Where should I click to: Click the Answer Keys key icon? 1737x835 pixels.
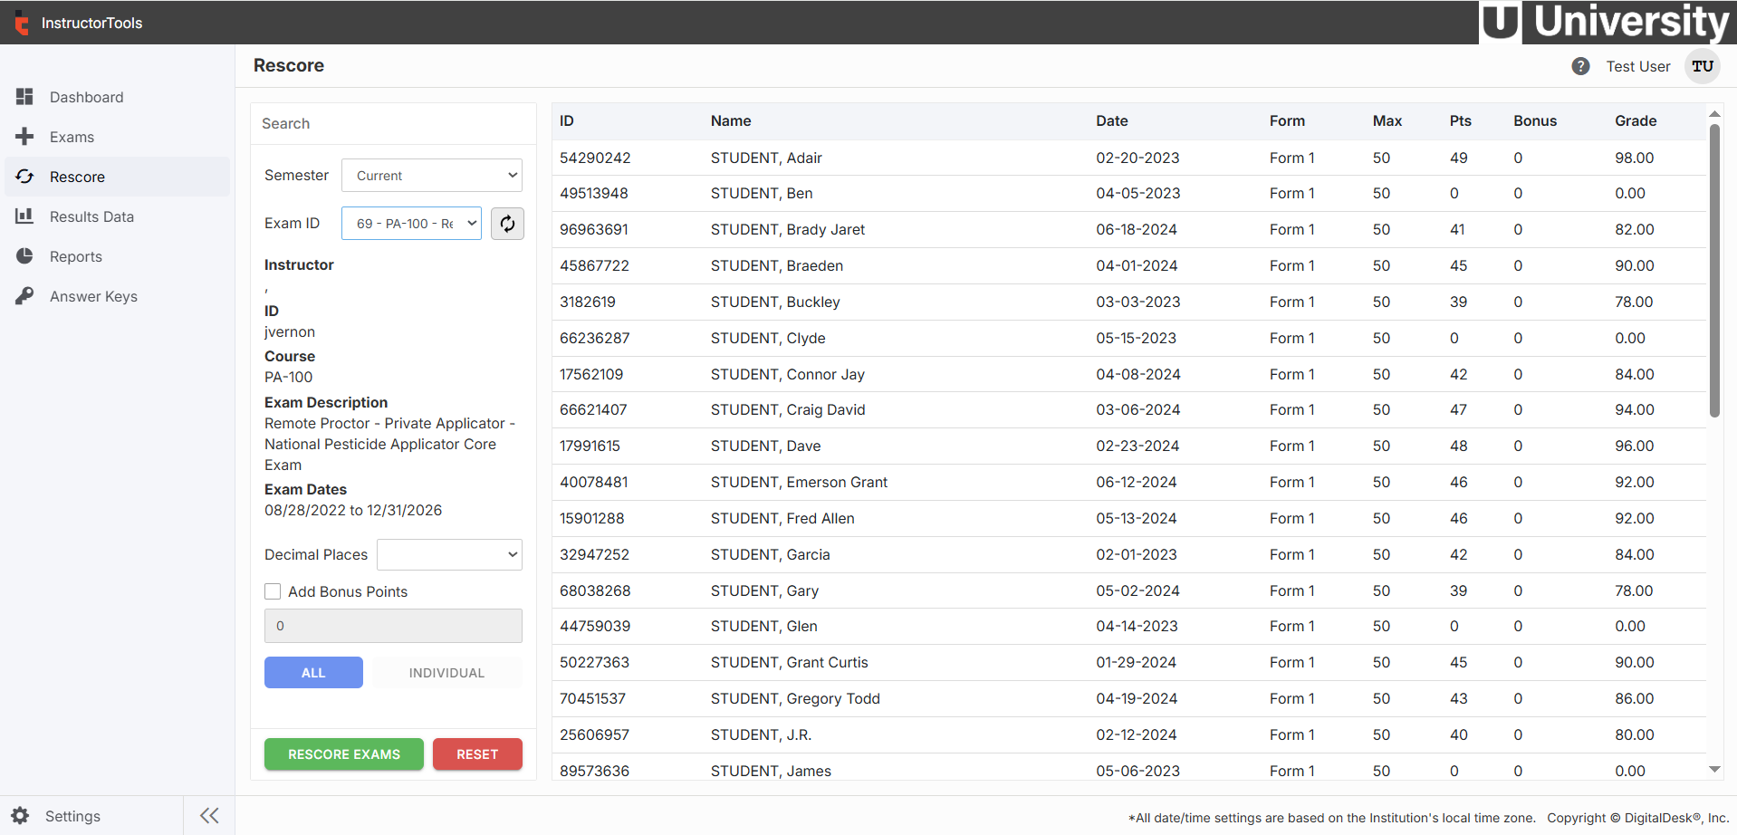[24, 296]
